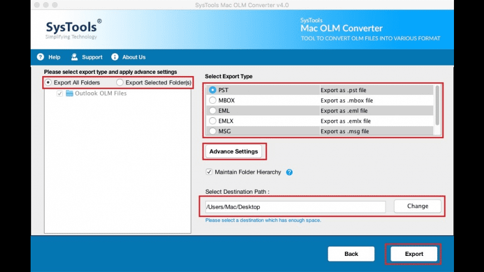Viewport: 484px width, 272px height.
Task: Choose the EMLX export type radio button
Action: (213, 121)
